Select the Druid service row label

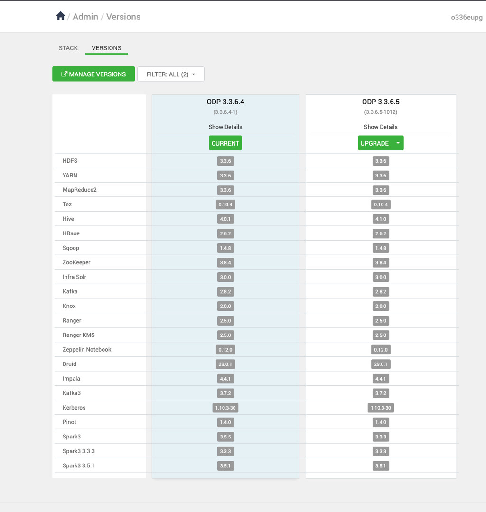[69, 364]
